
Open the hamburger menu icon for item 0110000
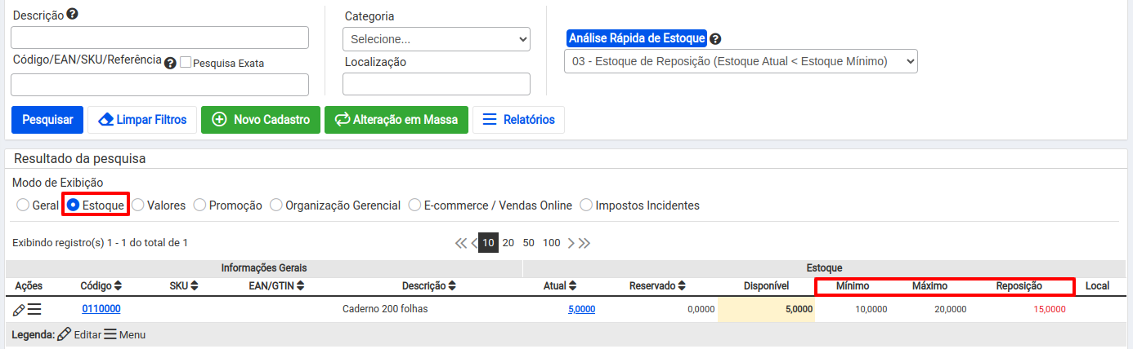[x=34, y=309]
